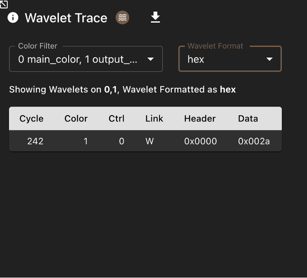
Task: Click the pop-out icon in top corner
Action: [4, 4]
